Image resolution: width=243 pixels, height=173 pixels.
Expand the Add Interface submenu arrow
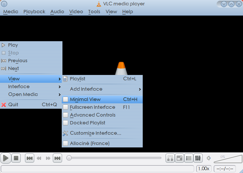pos(140,90)
